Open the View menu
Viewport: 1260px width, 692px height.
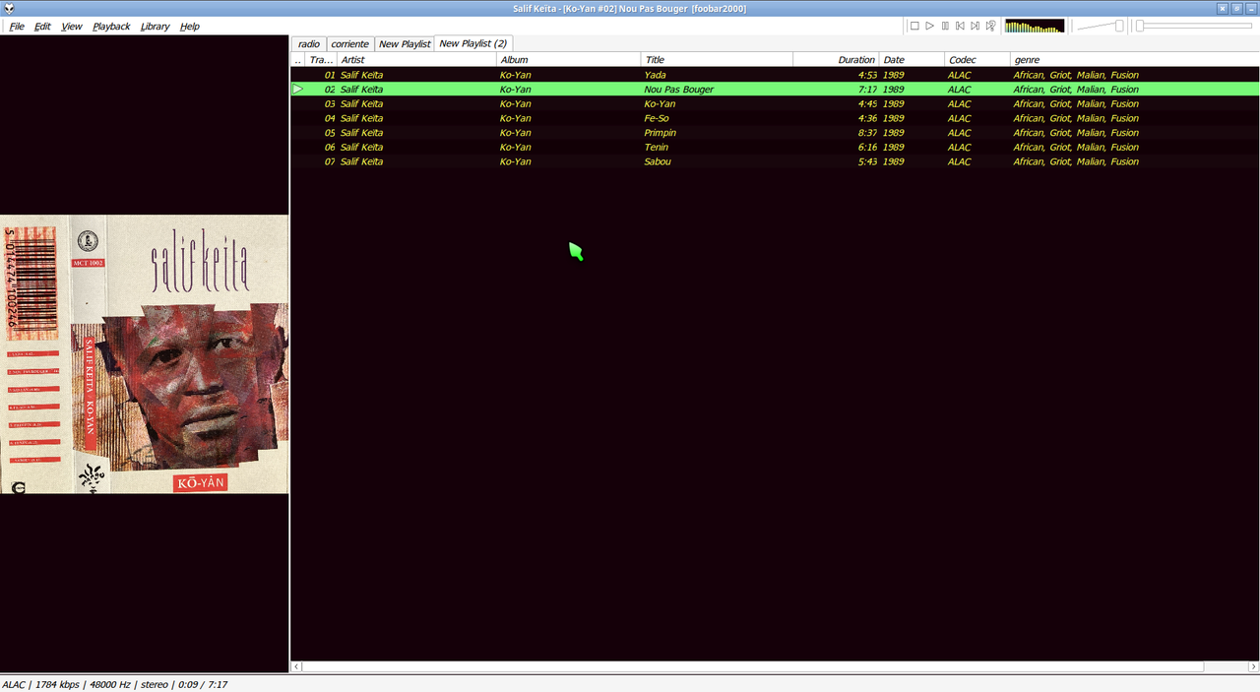pyautogui.click(x=72, y=27)
